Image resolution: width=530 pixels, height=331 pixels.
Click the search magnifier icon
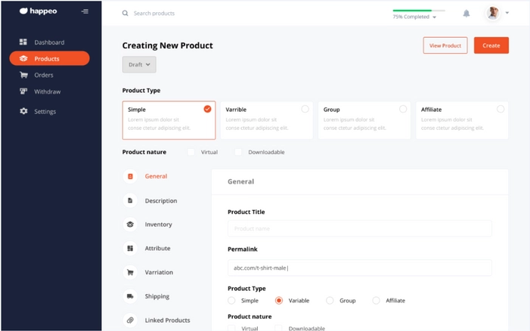(x=125, y=14)
